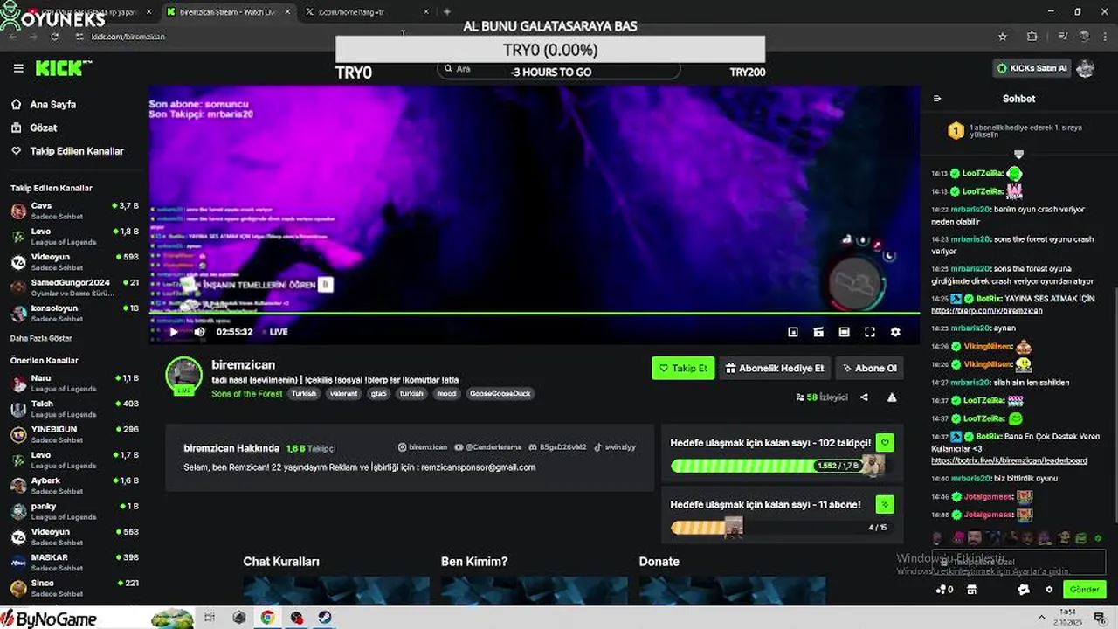Click the green heart beside follower goal

pyautogui.click(x=885, y=443)
